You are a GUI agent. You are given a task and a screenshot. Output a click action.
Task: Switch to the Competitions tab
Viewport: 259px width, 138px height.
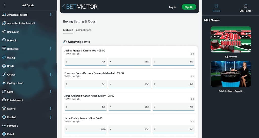(83, 30)
